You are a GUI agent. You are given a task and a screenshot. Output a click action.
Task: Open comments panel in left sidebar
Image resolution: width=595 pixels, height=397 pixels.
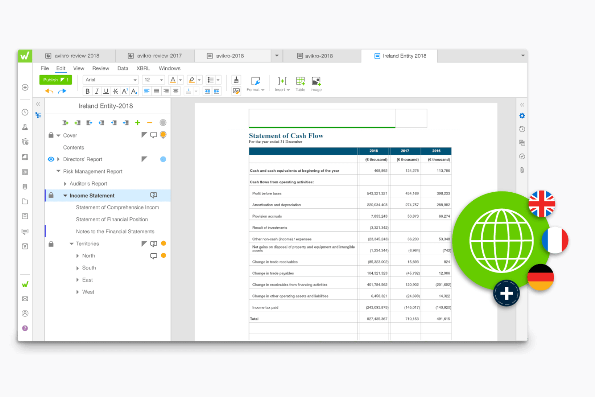pos(25,231)
